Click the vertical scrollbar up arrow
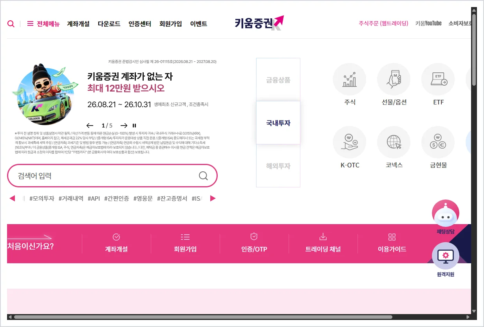 pos(474,10)
